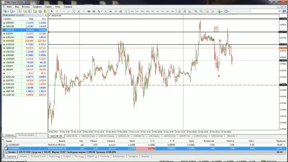Image resolution: width=288 pixels, height=162 pixels.
Task: Click the Zoom In magnifier icon
Action: click(x=196, y=11)
